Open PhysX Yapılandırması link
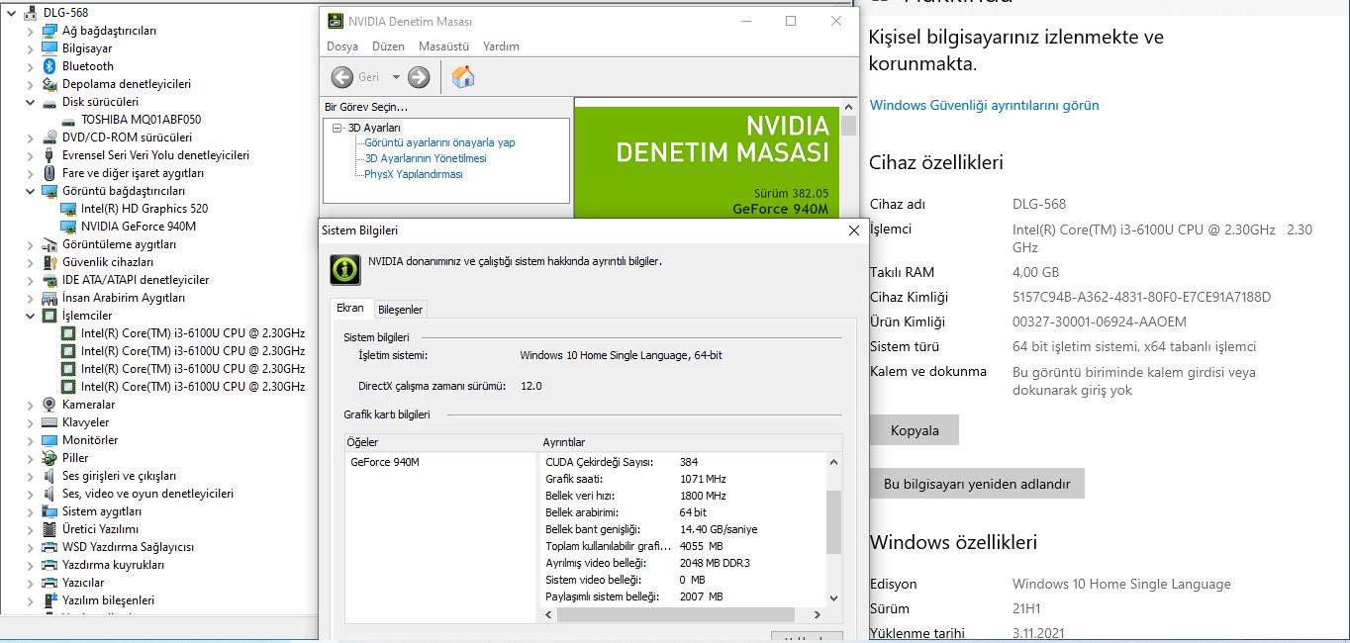The height and width of the screenshot is (643, 1350). coord(414,174)
